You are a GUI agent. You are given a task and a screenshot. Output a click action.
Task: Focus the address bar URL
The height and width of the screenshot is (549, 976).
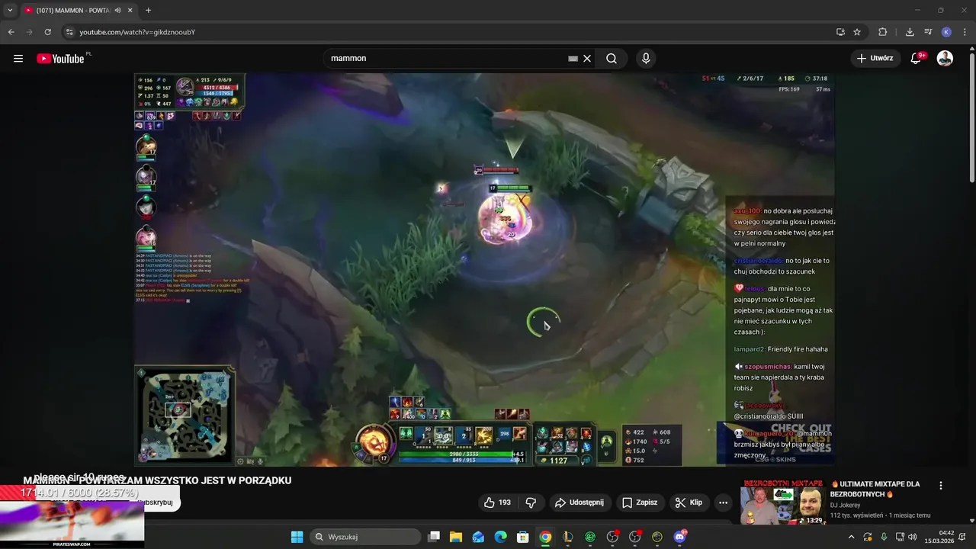[137, 32]
